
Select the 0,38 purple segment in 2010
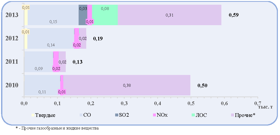(x=127, y=85)
